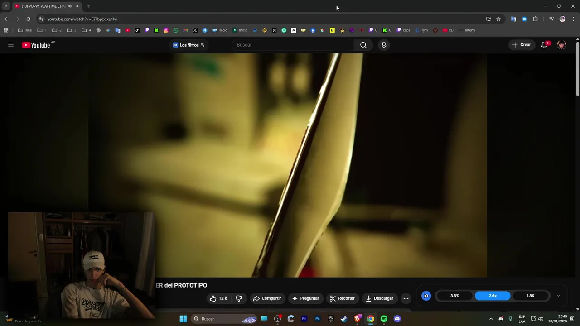Open the Los filtros extension button
Viewport: 580px width, 326px height.
tap(189, 45)
